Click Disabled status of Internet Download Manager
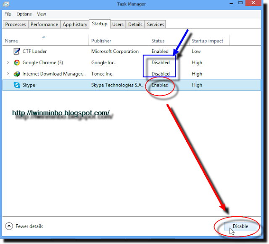Viewport: 269px width, 244px height. click(x=161, y=74)
